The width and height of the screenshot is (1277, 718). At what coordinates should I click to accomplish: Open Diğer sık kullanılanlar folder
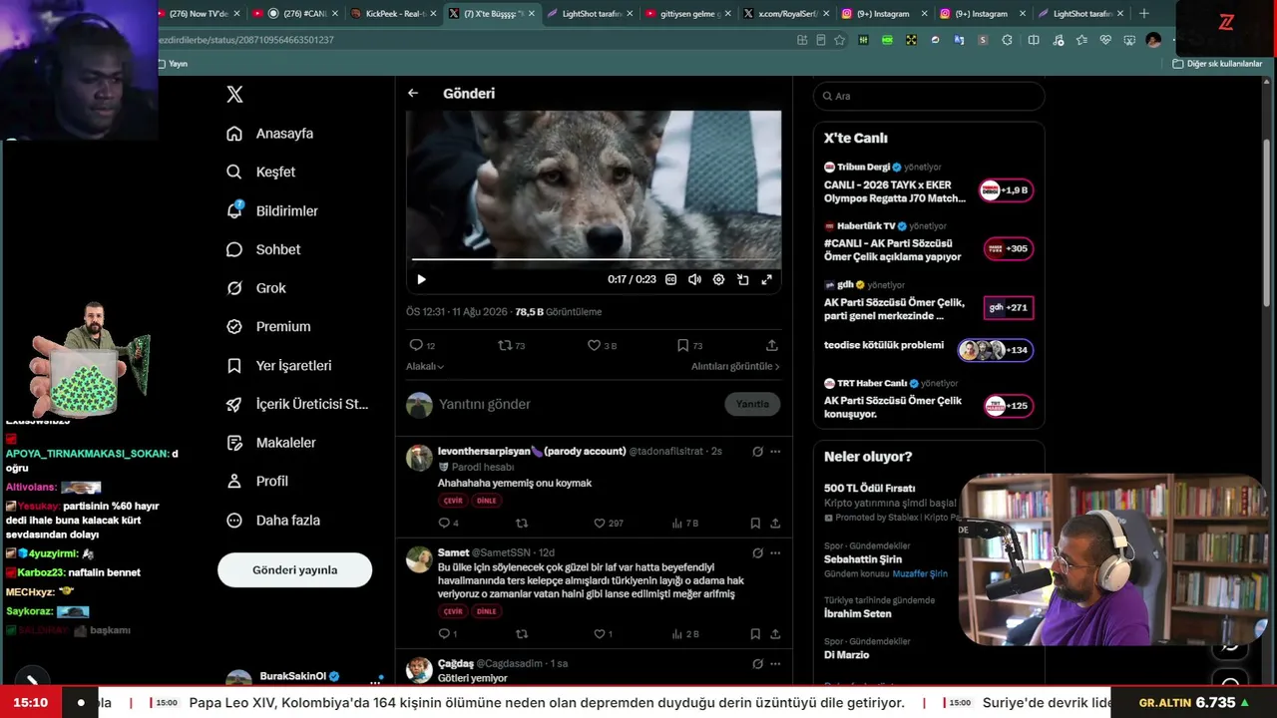coord(1217,64)
